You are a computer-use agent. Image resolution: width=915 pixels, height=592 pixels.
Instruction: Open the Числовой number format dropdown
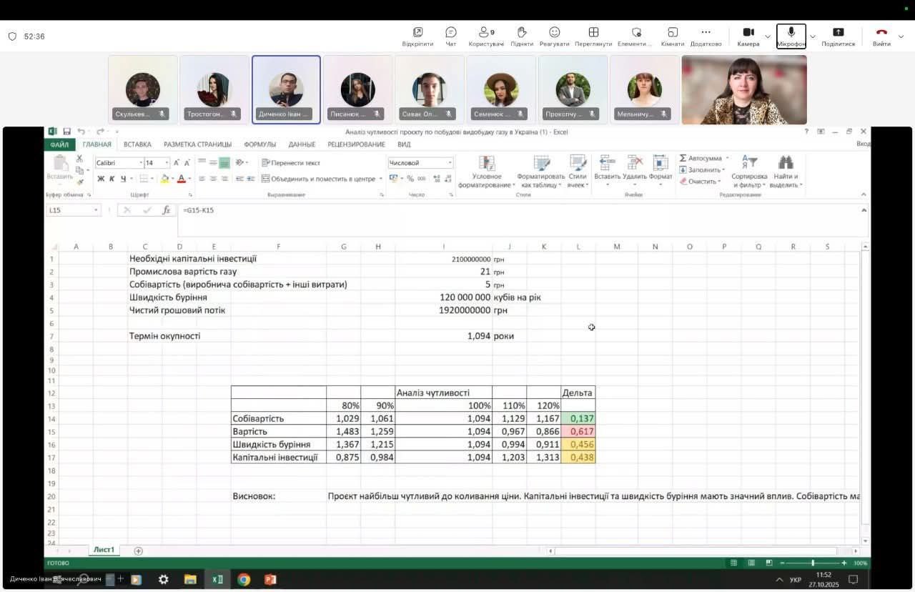pos(450,163)
